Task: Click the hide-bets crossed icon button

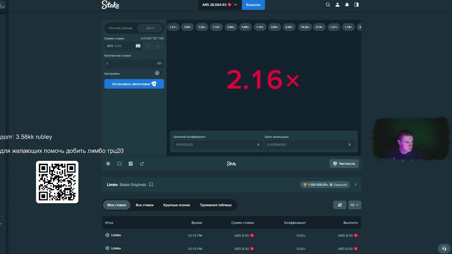Action: coord(340,205)
